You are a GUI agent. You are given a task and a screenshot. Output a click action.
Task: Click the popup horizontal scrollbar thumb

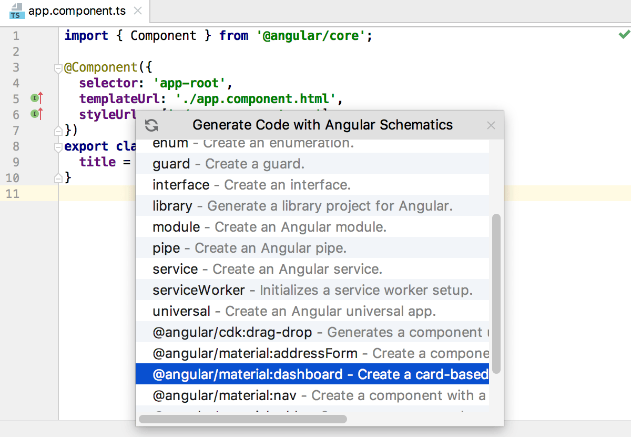(x=243, y=419)
